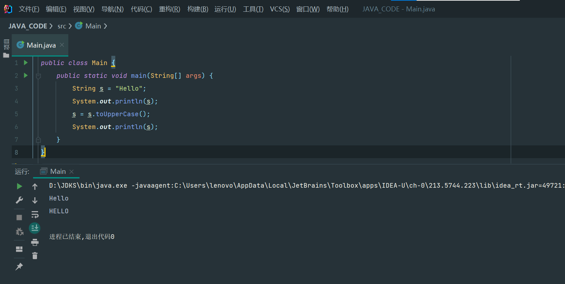Image resolution: width=565 pixels, height=284 pixels.
Task: Open the 构建(B) menu
Action: click(198, 9)
